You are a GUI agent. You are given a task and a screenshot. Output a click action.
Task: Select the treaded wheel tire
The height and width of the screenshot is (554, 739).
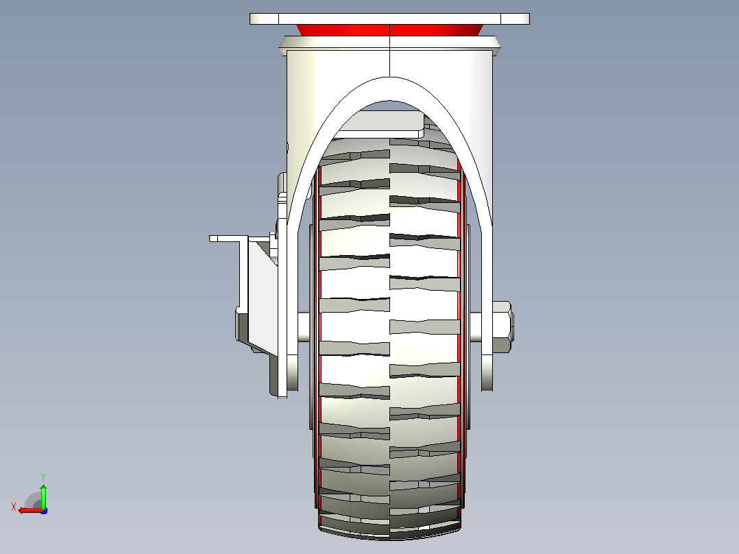389,325
